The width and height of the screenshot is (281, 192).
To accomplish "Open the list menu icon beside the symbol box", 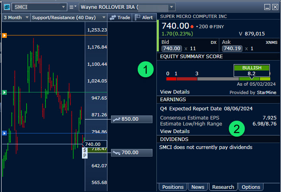I will [74, 7].
